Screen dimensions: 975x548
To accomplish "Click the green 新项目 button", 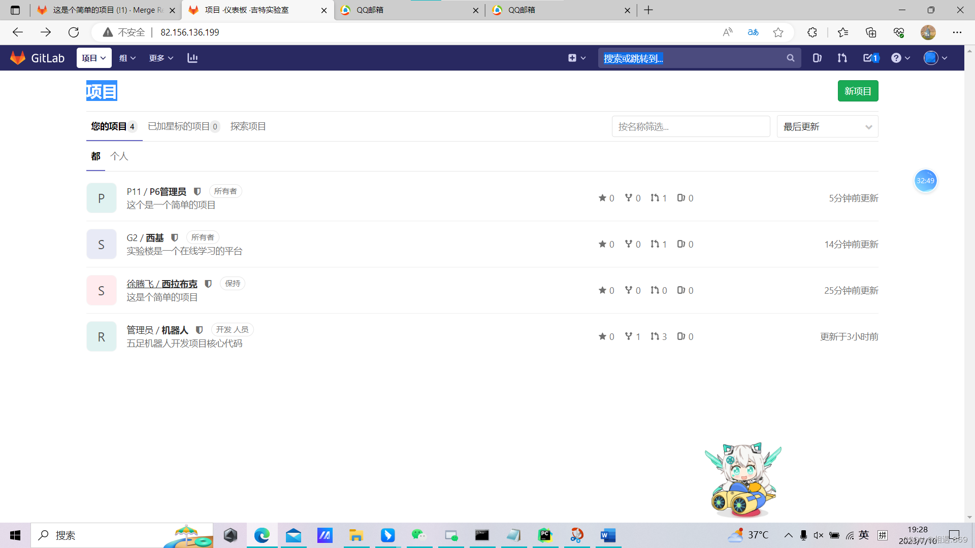I will pyautogui.click(x=858, y=91).
